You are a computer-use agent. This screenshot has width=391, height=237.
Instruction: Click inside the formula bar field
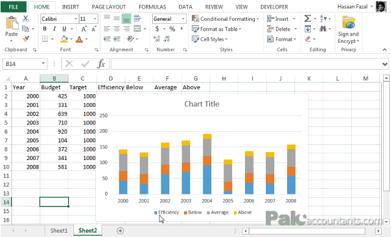point(246,64)
